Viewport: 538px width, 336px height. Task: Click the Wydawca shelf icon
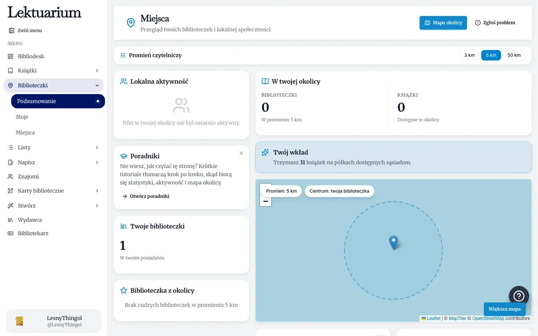(10, 220)
